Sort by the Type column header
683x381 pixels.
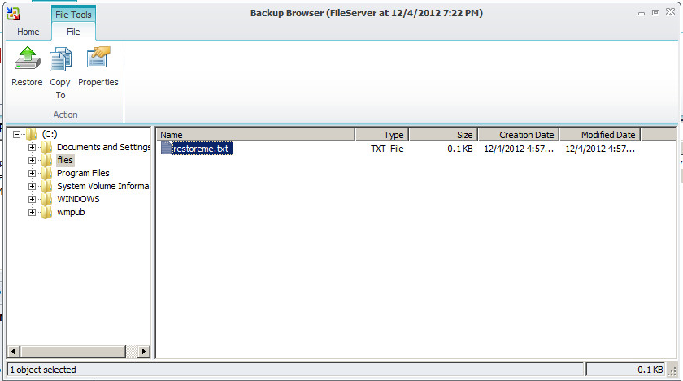point(381,135)
